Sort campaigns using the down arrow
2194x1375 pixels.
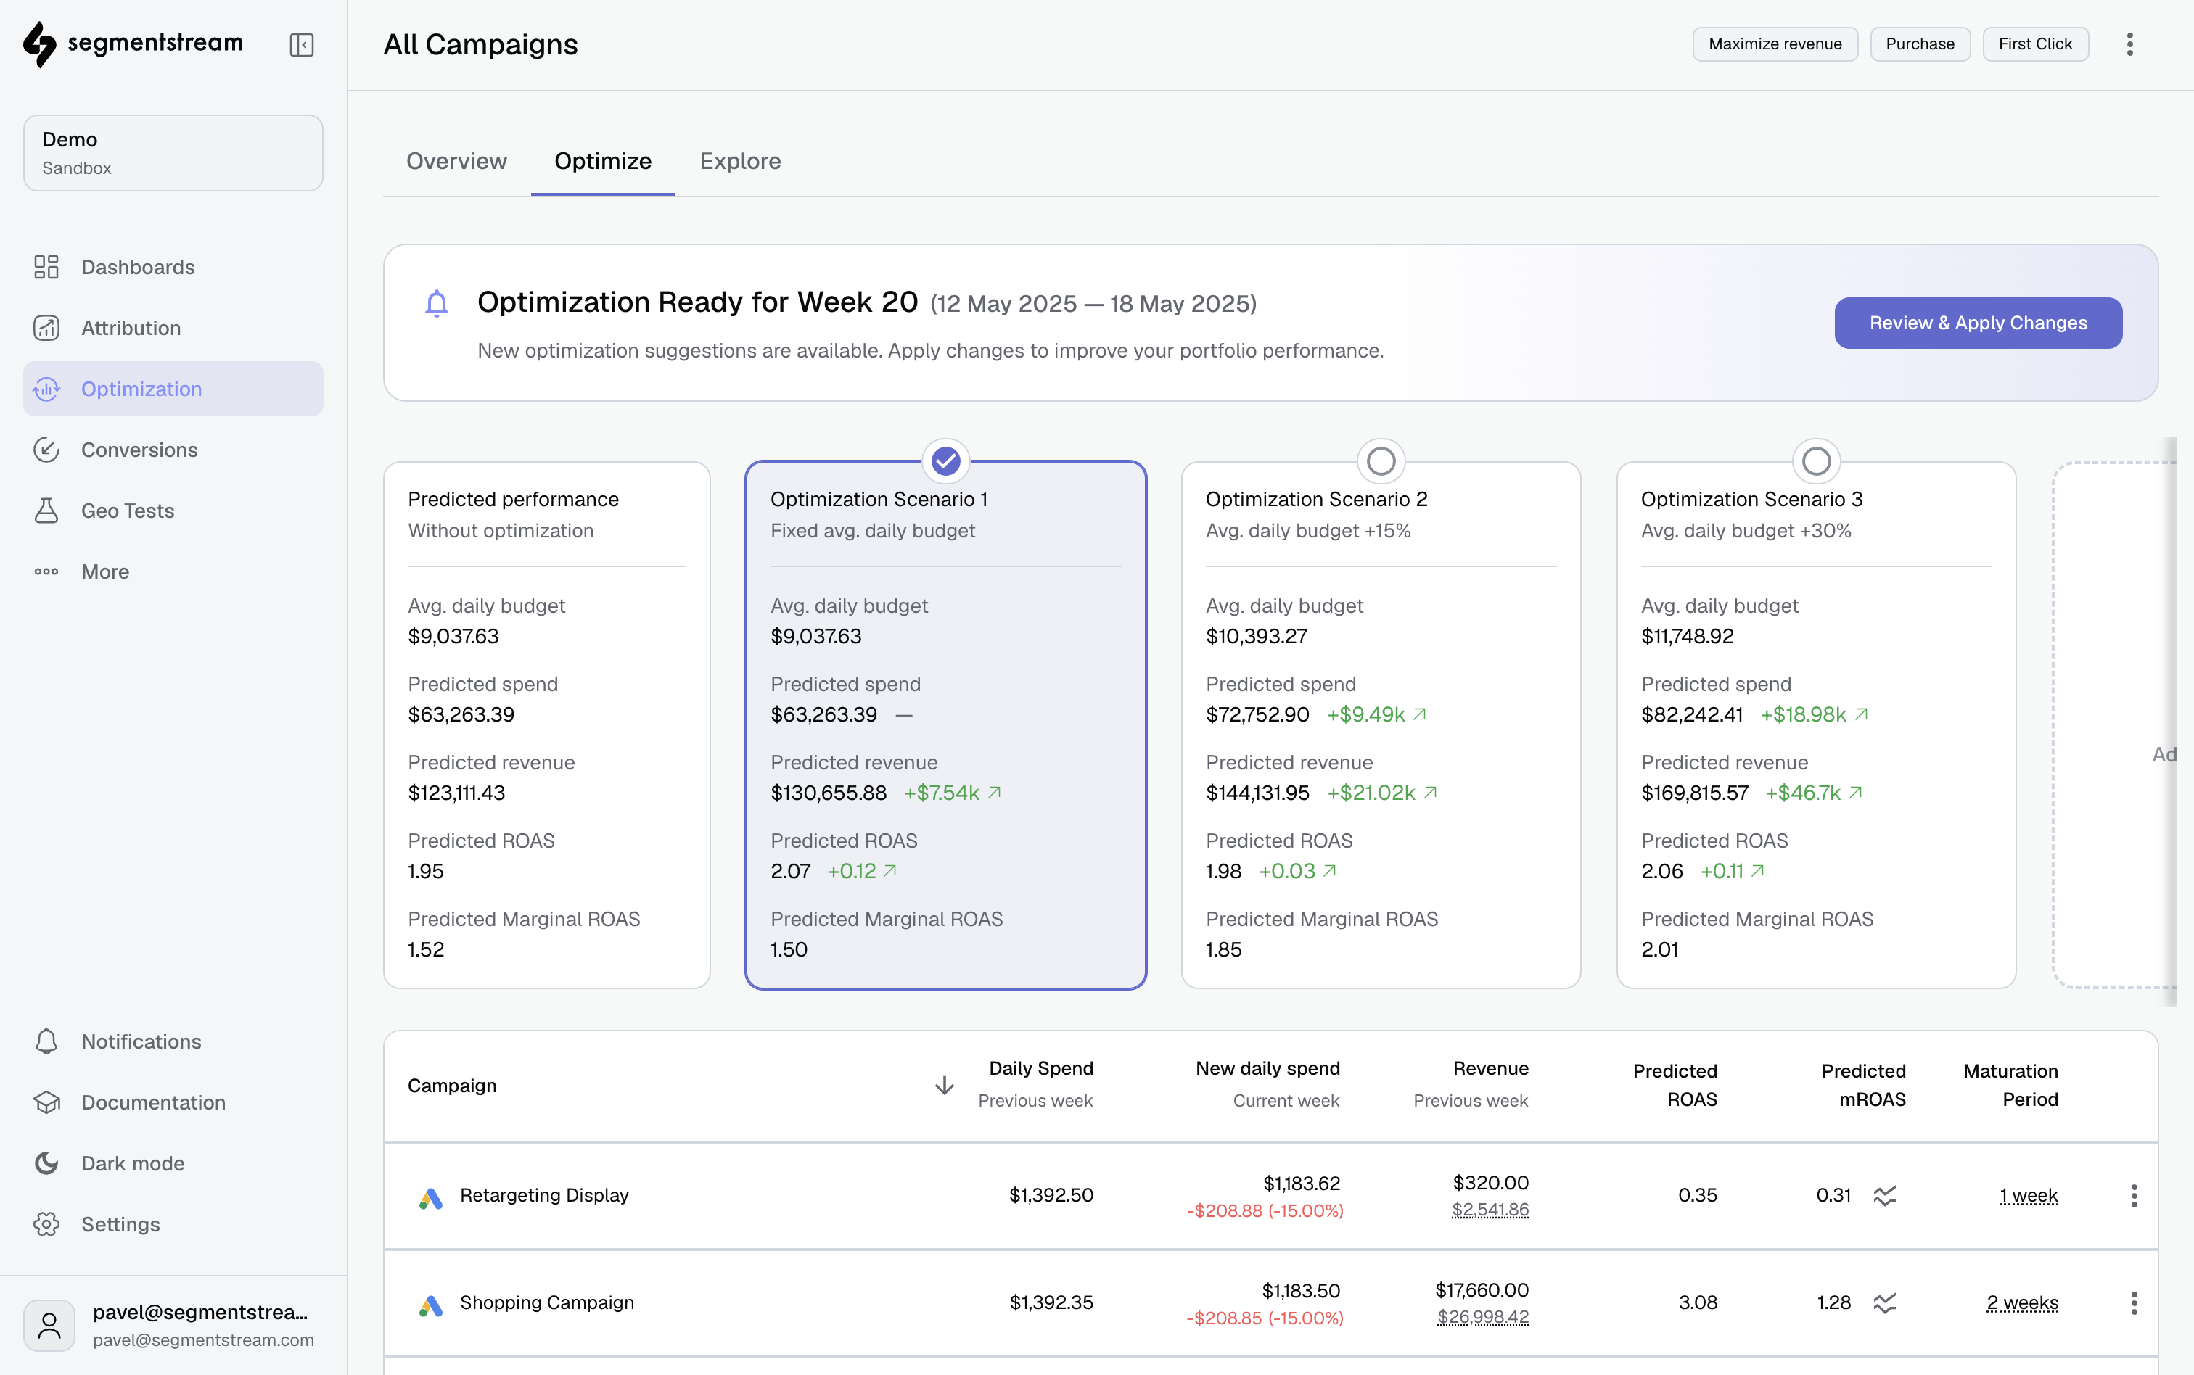point(944,1085)
